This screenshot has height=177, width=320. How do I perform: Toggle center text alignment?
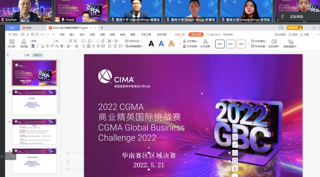coord(89,46)
